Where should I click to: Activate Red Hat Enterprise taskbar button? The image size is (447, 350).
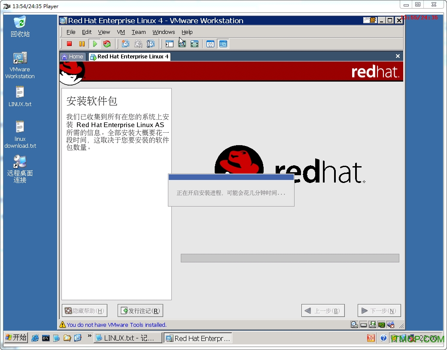click(198, 338)
